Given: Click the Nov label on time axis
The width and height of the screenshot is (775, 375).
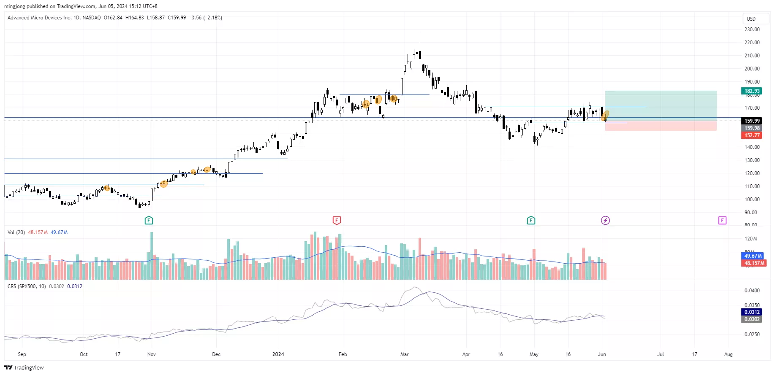Looking at the screenshot, I should (152, 354).
